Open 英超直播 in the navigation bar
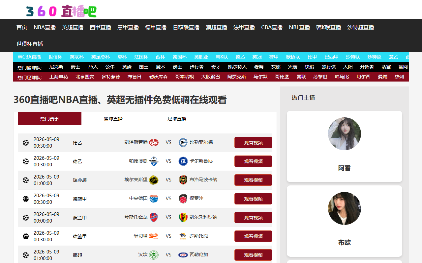The image size is (422, 263). pyautogui.click(x=73, y=27)
